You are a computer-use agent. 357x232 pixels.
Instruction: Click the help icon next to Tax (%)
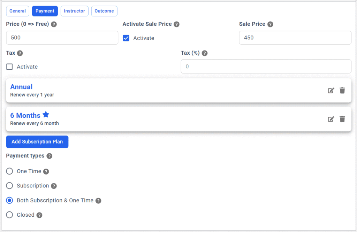[x=205, y=53]
